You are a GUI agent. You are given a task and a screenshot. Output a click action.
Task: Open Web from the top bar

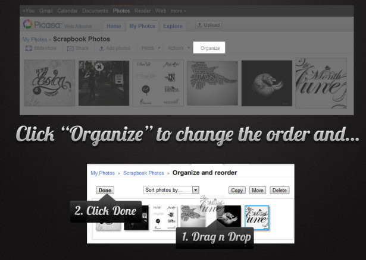(161, 11)
